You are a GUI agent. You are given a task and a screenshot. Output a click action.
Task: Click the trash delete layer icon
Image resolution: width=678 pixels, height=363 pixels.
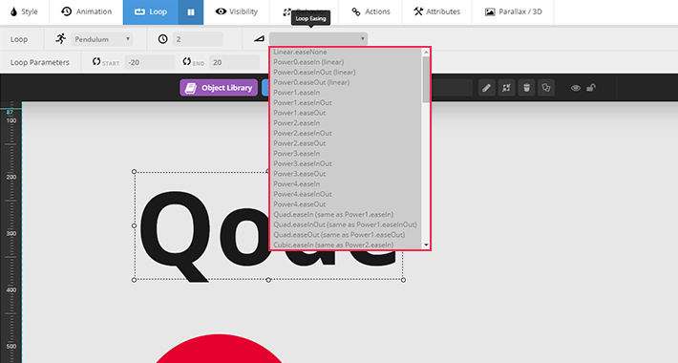(526, 88)
